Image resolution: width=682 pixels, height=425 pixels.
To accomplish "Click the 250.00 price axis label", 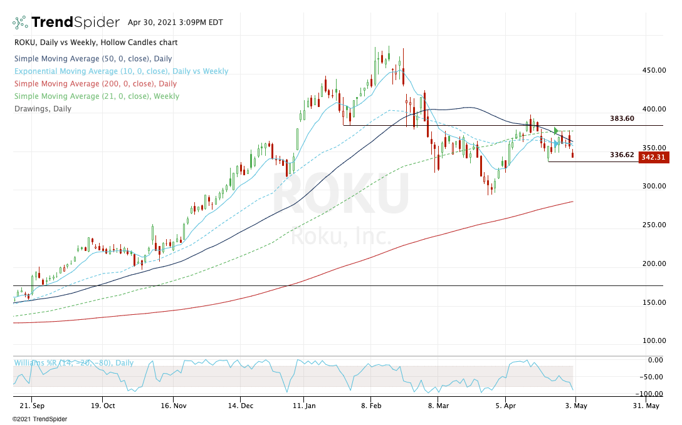I will pyautogui.click(x=654, y=225).
